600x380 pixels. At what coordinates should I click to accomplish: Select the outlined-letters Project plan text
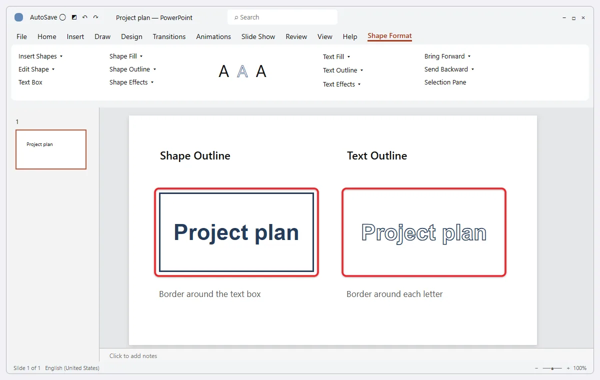pos(424,232)
